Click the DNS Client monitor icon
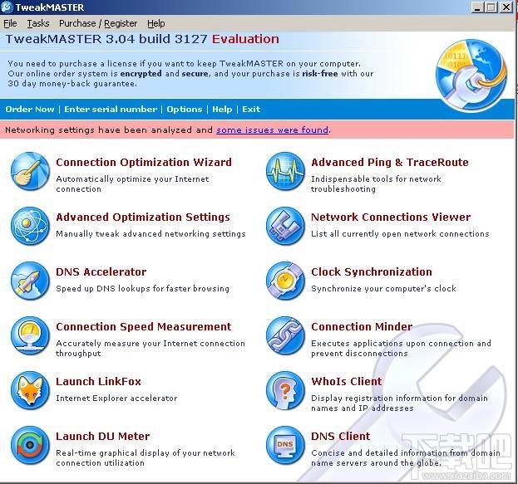Screen dimensions: 518x484 (x=285, y=445)
